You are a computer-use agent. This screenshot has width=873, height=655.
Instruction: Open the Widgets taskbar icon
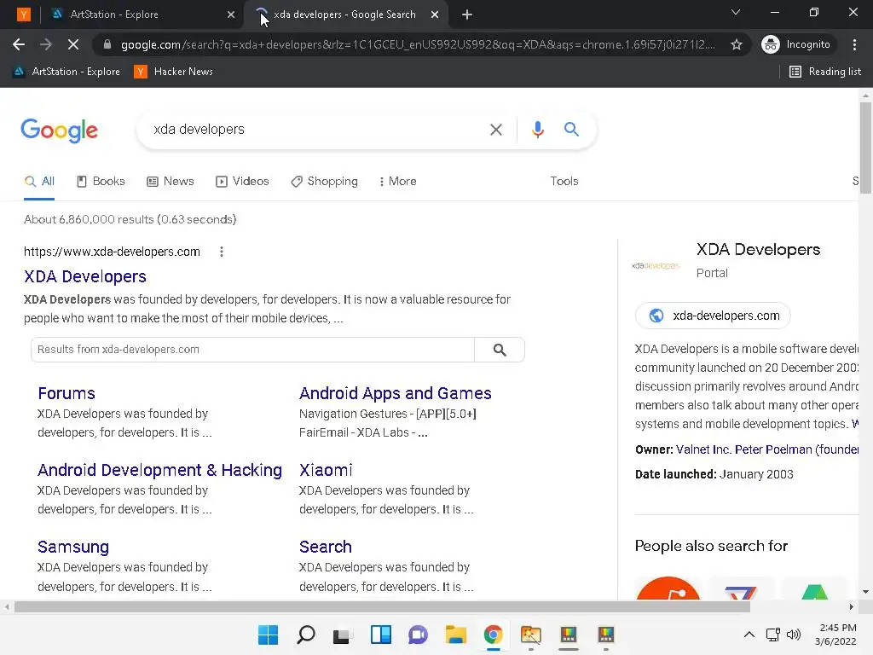point(381,635)
